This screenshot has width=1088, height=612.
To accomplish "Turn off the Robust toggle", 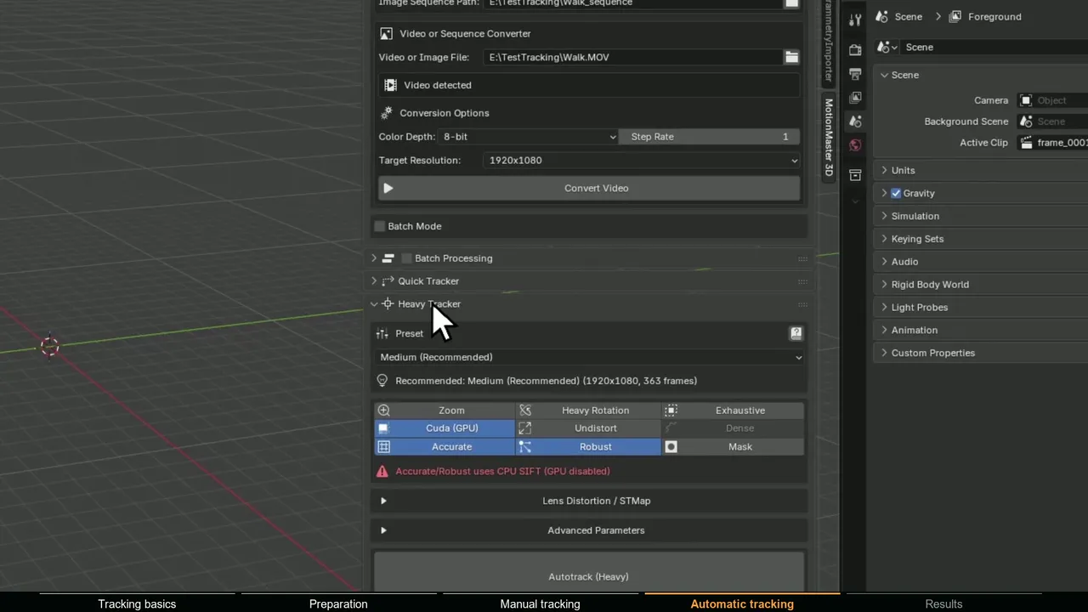I will tap(588, 447).
